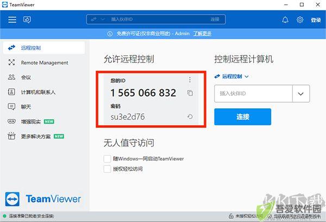
Task: Refresh the password with the reload icon
Action: (x=190, y=116)
